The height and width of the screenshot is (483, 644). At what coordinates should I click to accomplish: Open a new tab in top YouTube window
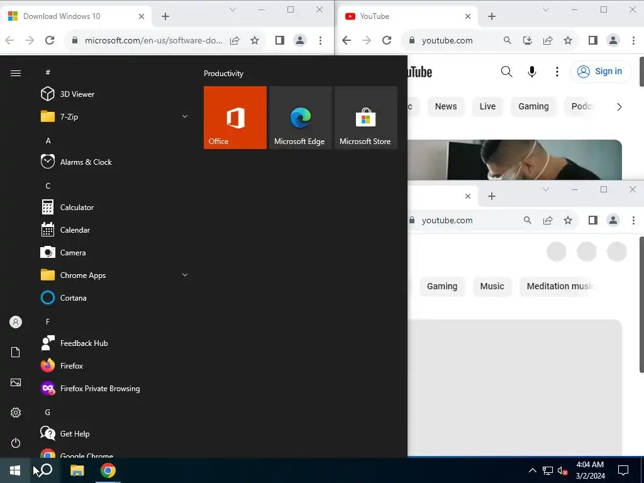(x=492, y=16)
